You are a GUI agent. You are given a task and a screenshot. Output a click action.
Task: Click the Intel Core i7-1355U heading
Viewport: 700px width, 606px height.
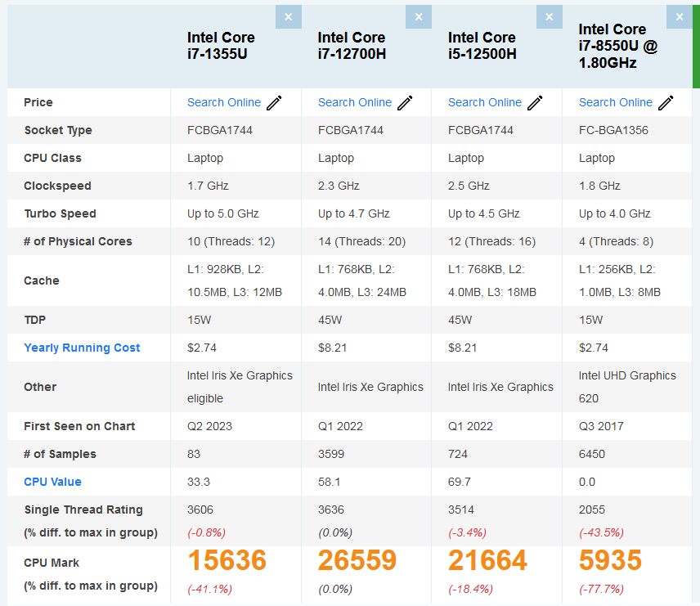(x=221, y=46)
